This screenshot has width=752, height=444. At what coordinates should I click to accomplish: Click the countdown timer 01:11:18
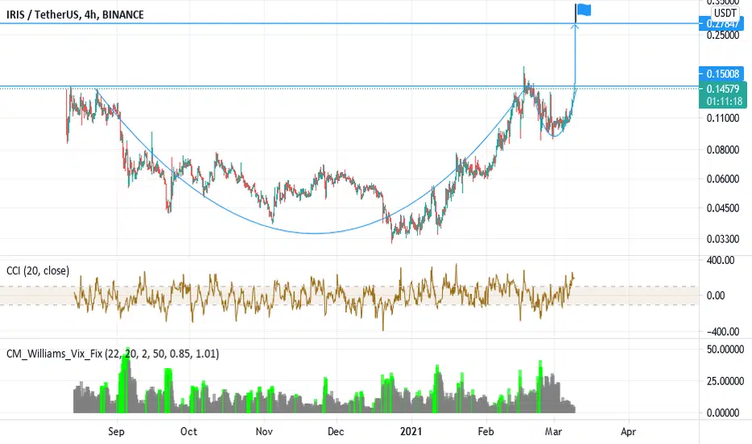tap(724, 101)
